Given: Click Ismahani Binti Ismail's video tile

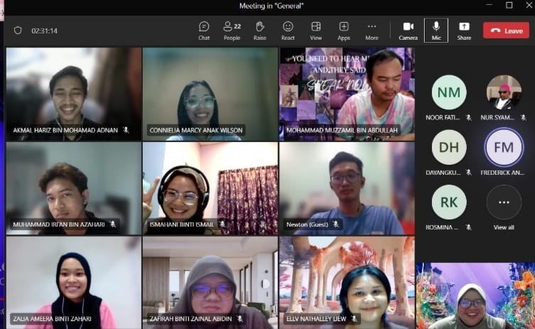Looking at the screenshot, I should [210, 188].
